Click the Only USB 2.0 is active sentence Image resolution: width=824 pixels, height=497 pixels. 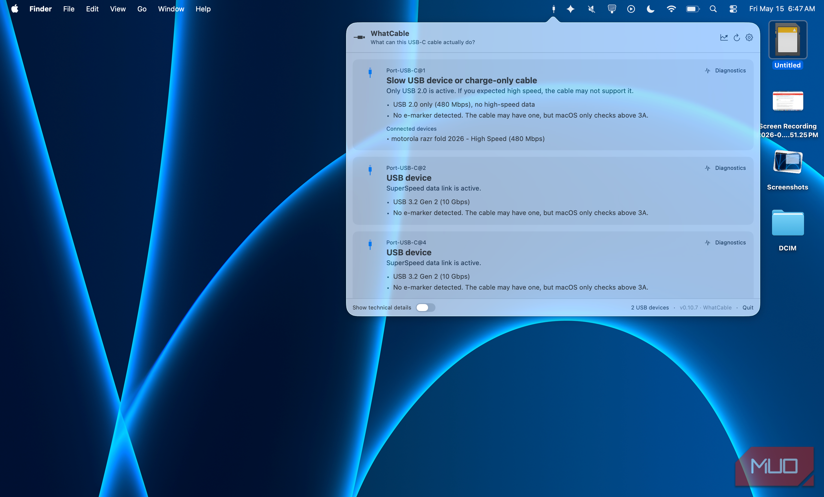coord(510,91)
